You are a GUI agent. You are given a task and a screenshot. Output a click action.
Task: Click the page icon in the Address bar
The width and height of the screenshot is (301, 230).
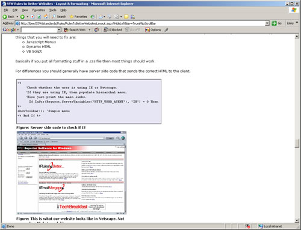pos(17,23)
